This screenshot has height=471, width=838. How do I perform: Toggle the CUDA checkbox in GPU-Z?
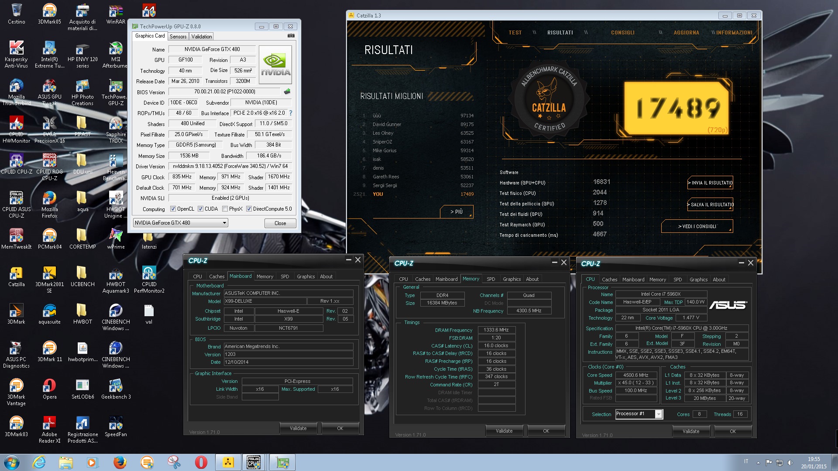200,209
